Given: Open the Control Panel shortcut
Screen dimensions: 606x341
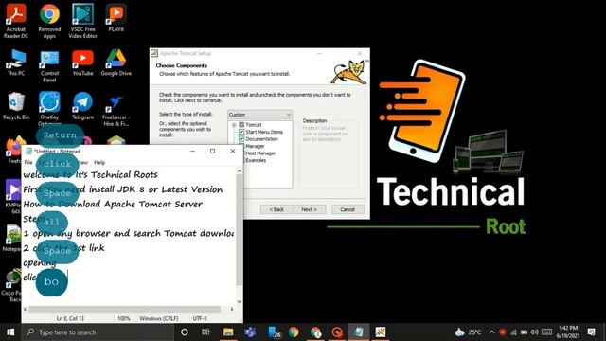Looking at the screenshot, I should point(49,65).
